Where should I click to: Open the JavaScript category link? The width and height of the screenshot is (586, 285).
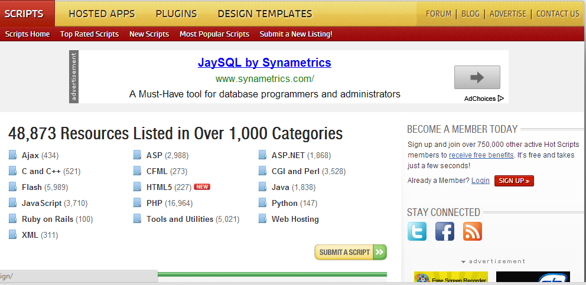pos(41,204)
